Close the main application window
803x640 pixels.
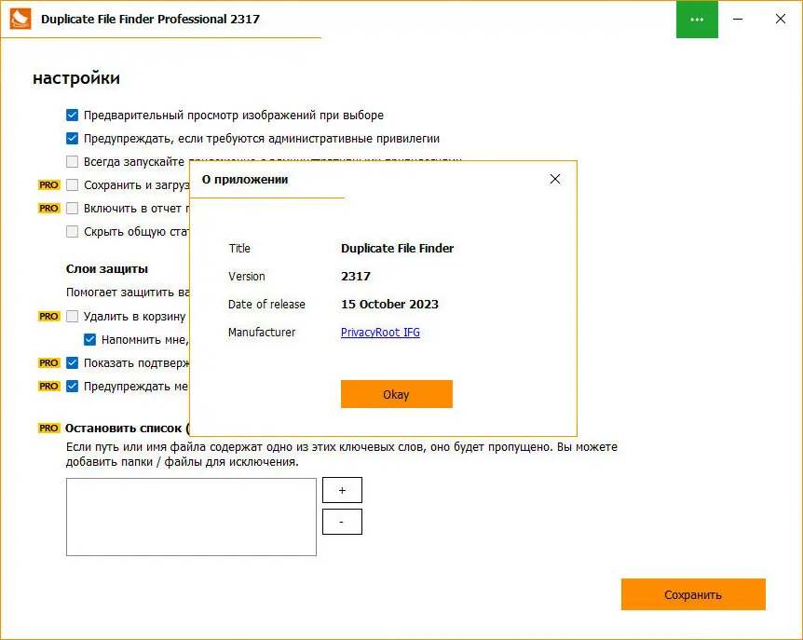[780, 19]
